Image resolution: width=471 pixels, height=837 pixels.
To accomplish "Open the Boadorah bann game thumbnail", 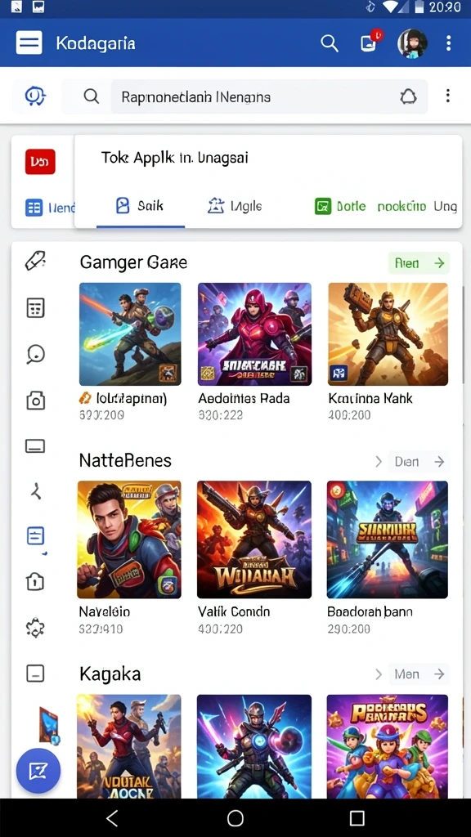I will pos(388,539).
